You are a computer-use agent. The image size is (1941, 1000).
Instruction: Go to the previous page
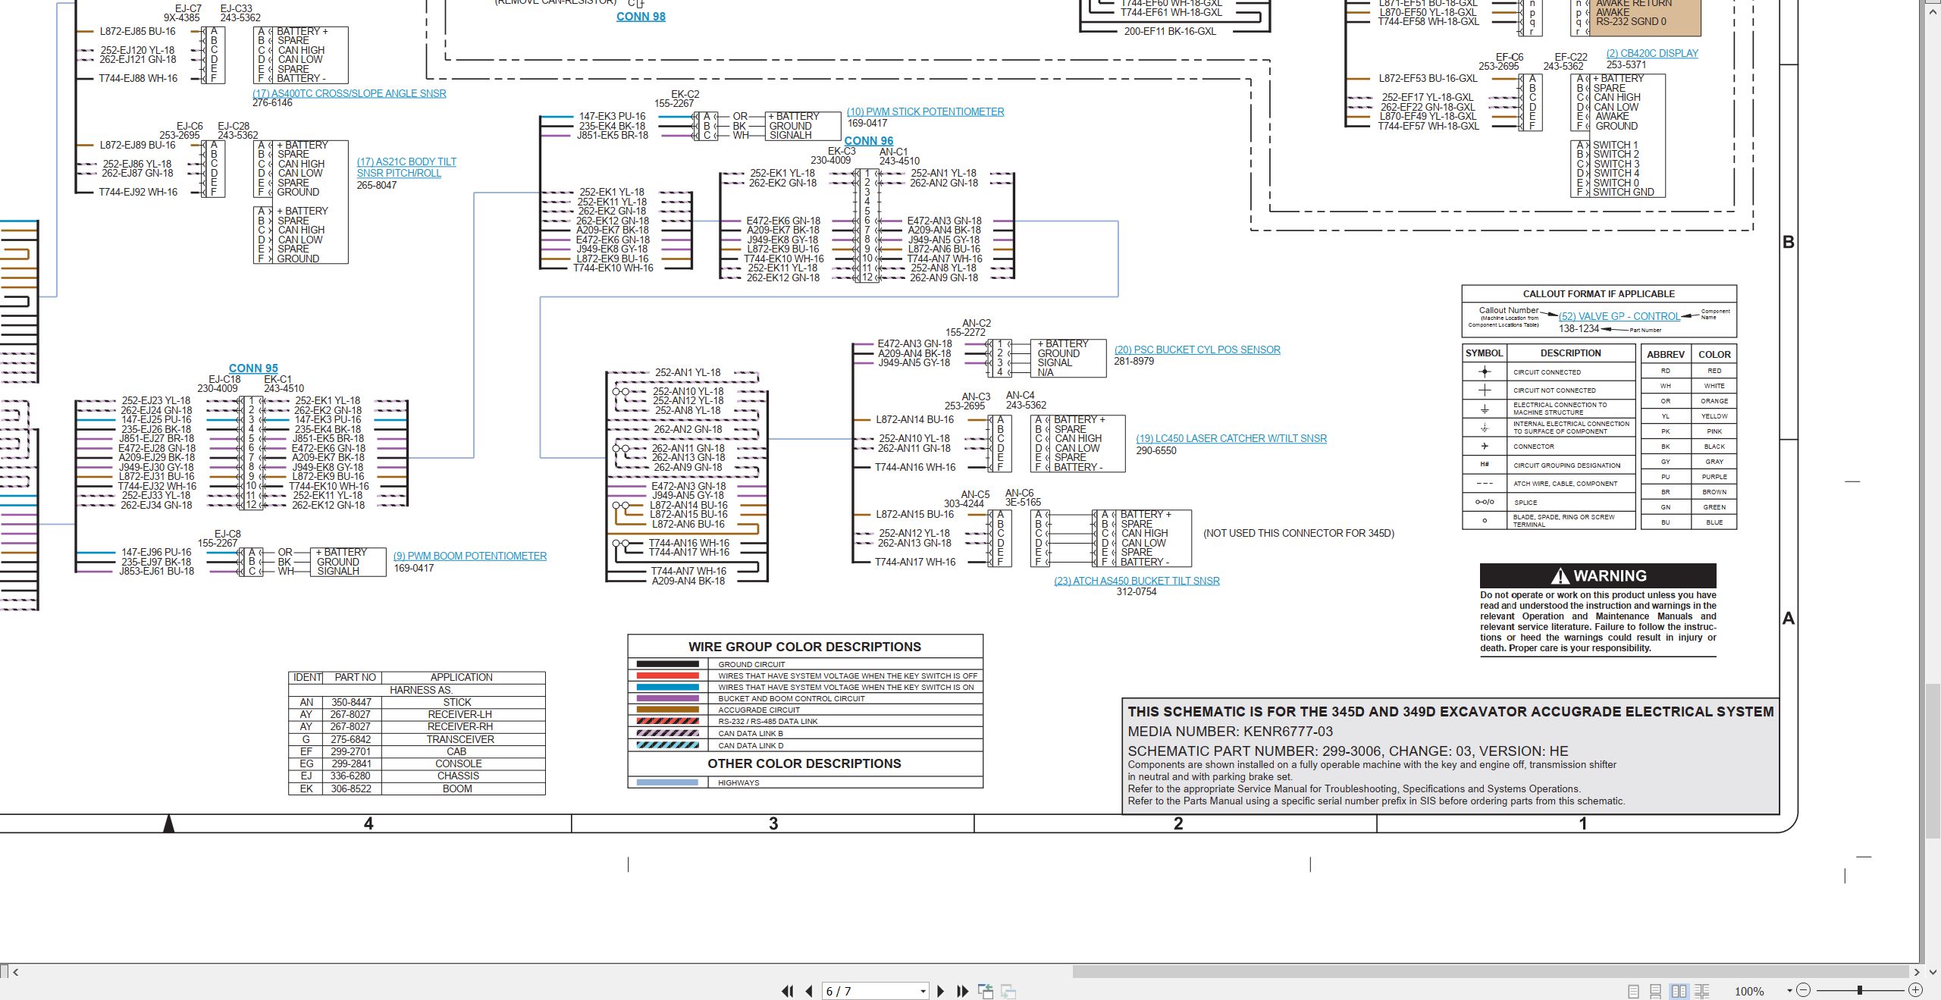tap(809, 991)
